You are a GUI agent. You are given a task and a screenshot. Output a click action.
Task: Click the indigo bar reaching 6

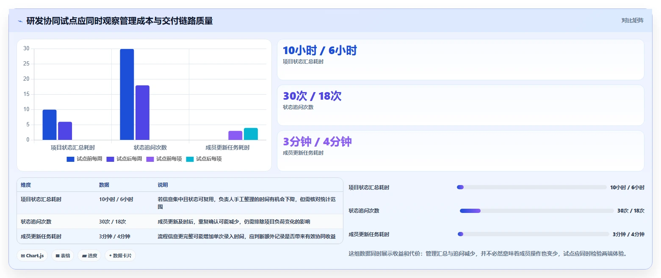coord(65,131)
